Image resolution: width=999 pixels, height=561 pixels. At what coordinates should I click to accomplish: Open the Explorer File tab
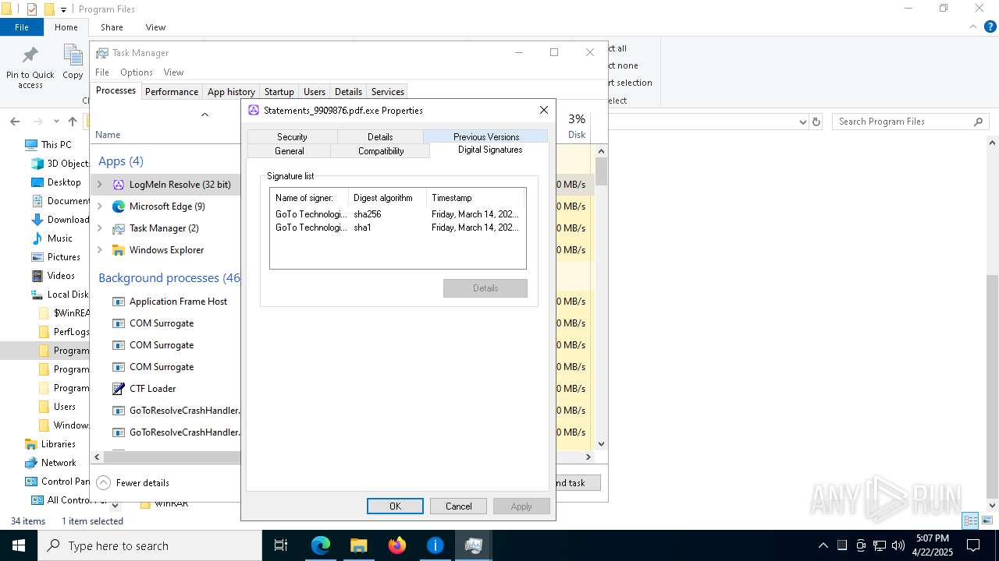pos(22,26)
